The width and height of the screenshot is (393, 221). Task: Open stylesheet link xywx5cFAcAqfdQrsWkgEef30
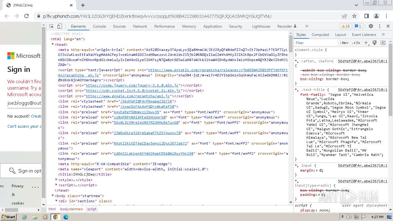147,107
